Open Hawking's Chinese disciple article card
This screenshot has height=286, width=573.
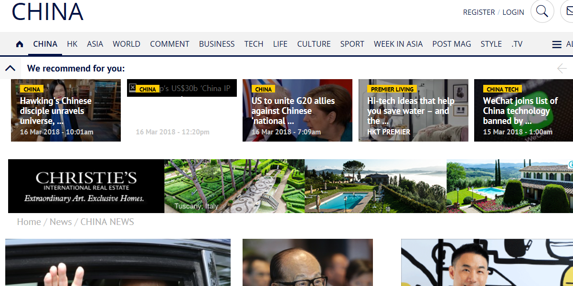click(x=66, y=111)
